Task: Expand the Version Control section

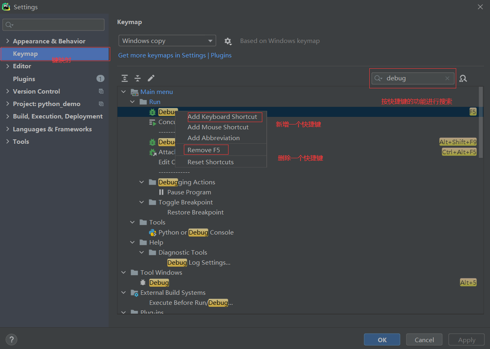Action: point(8,91)
